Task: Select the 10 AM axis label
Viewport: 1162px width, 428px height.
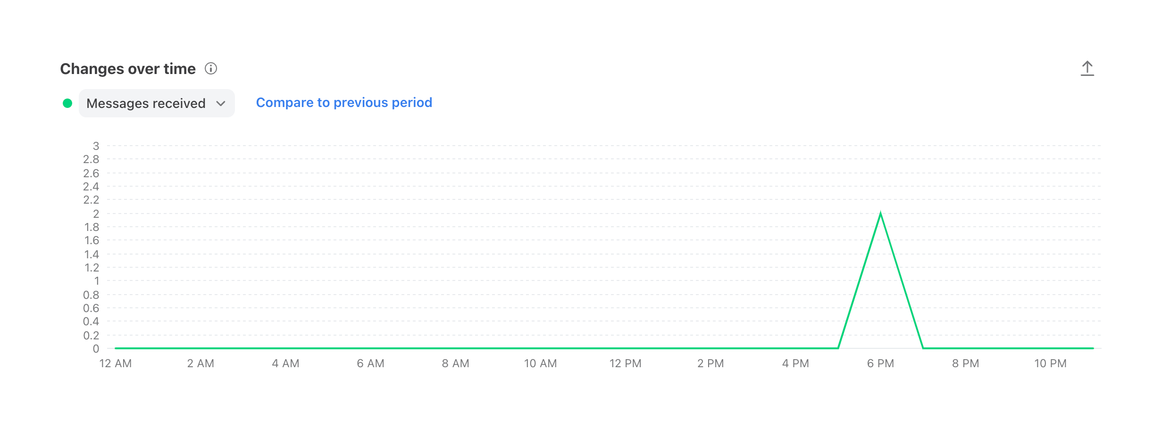Action: tap(540, 363)
